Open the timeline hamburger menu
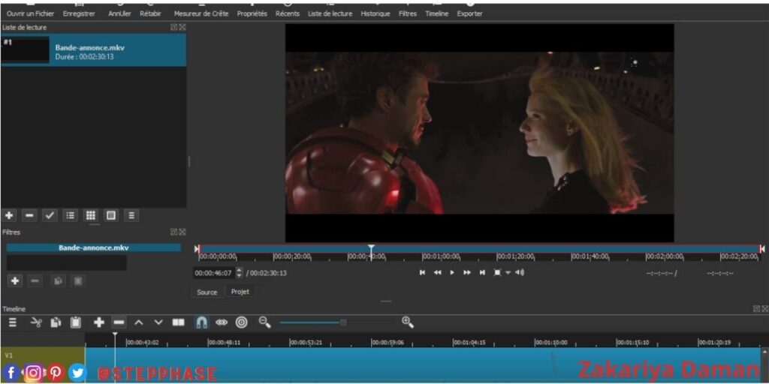The image size is (769, 384). coord(12,322)
